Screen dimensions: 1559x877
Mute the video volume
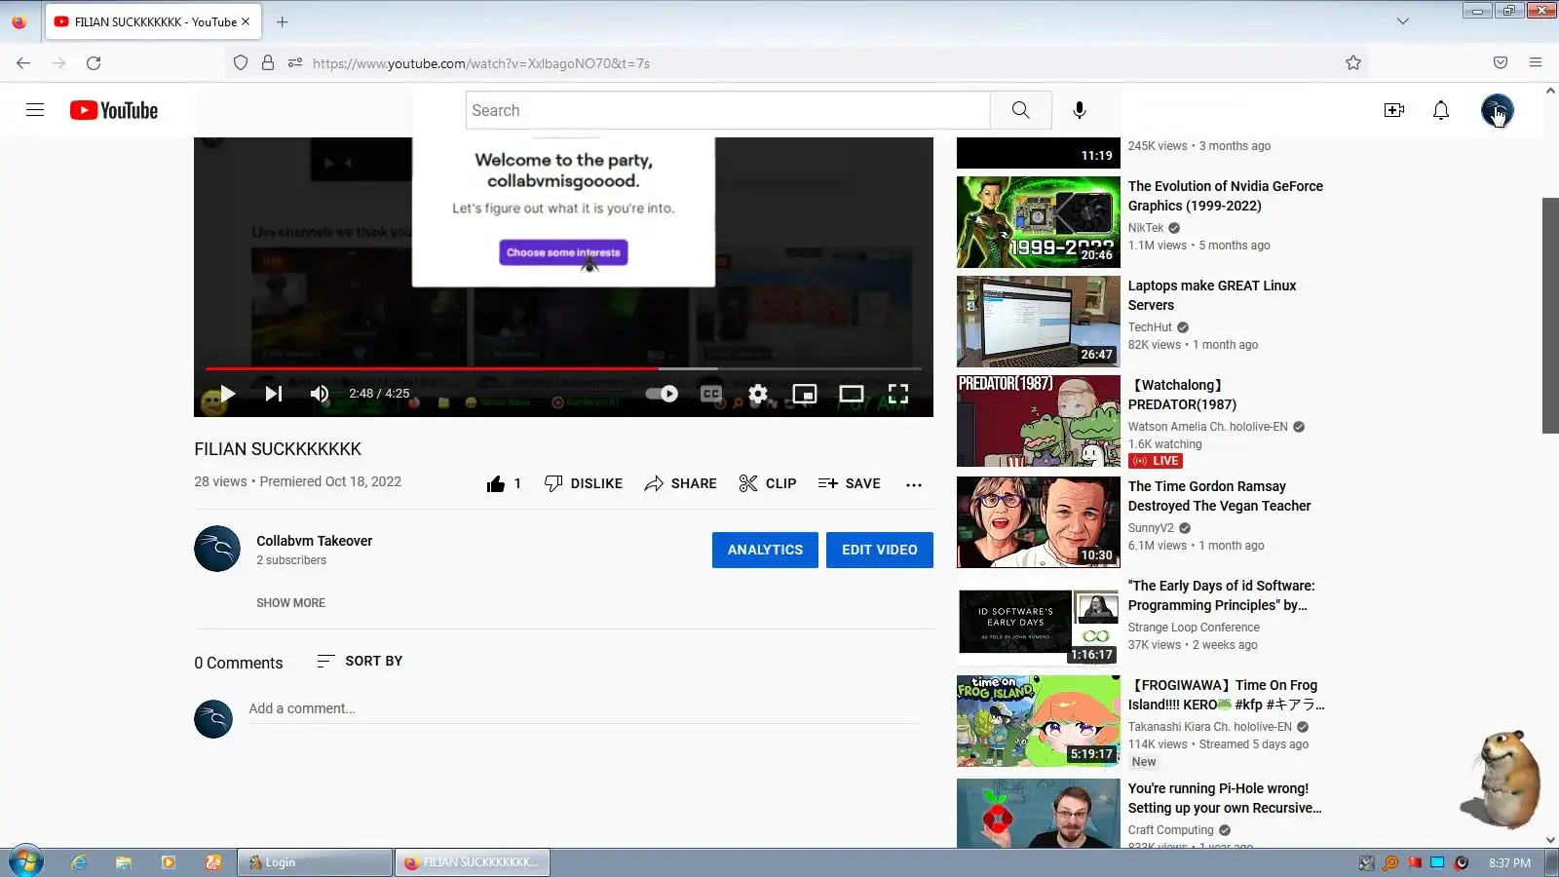tap(320, 394)
